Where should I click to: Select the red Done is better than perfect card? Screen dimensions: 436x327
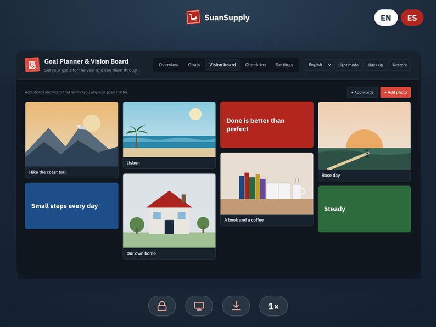[267, 125]
